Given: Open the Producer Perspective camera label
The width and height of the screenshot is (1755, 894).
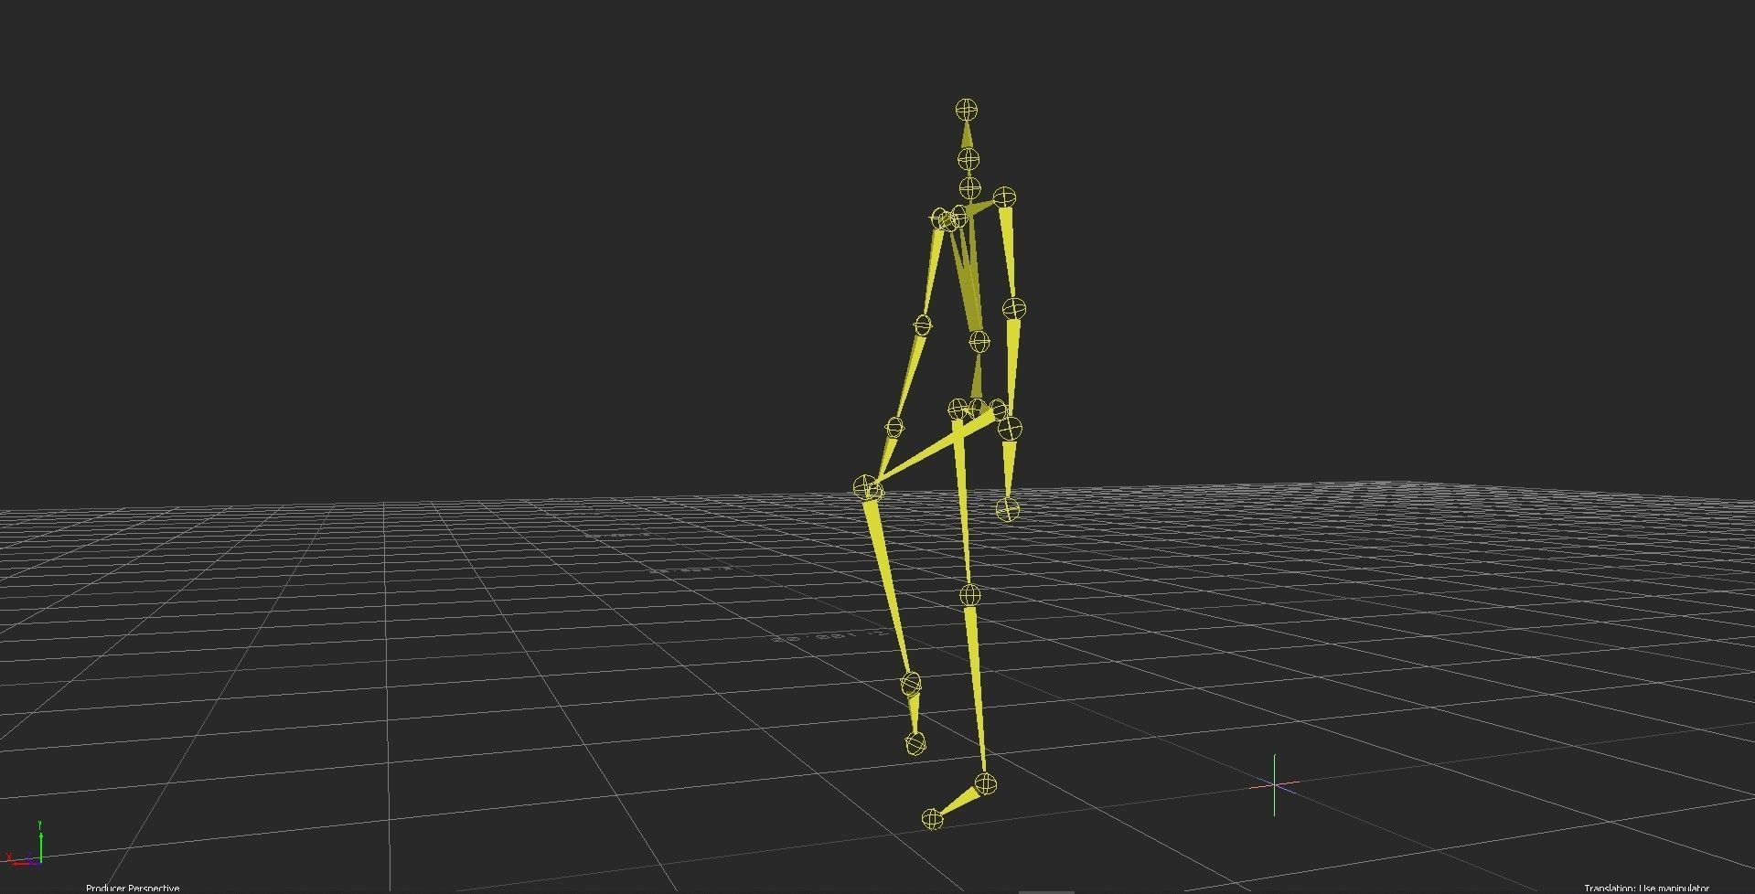Looking at the screenshot, I should click(132, 888).
